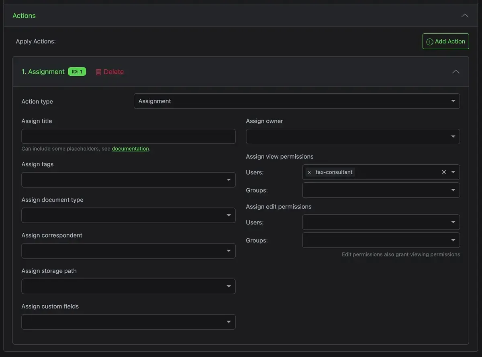
Task: Remove the tax-consultant user chip
Action: click(x=309, y=172)
